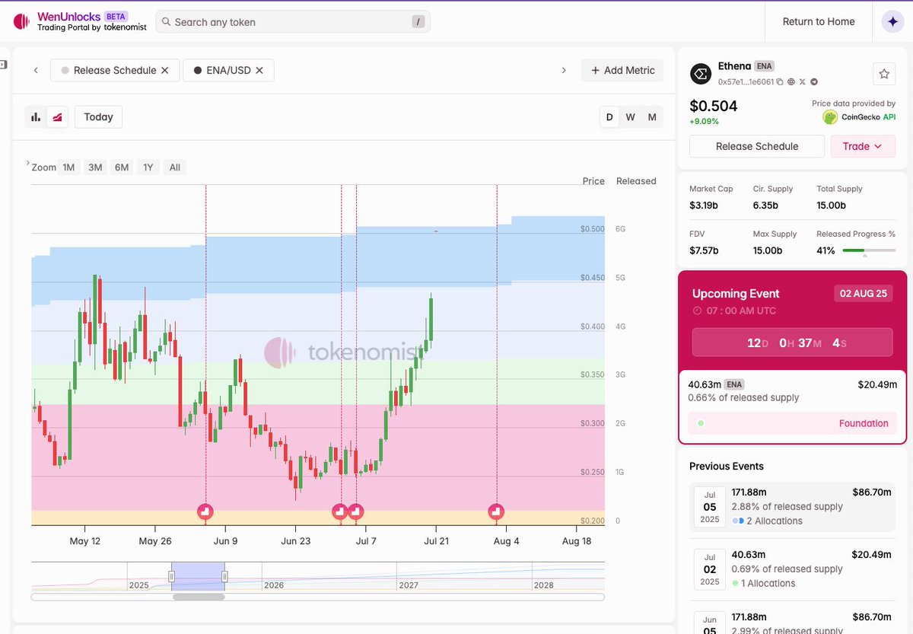Click the Cir. Supply 6.35b value

click(x=766, y=205)
